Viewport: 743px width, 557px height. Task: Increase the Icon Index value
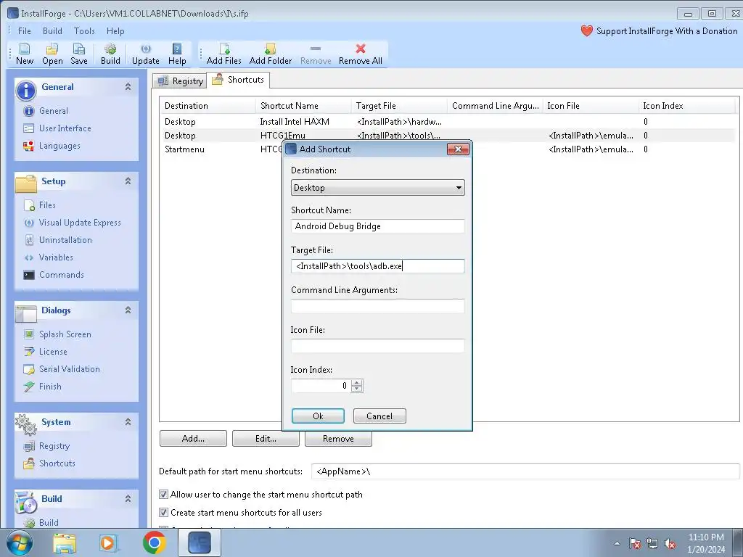tap(357, 382)
